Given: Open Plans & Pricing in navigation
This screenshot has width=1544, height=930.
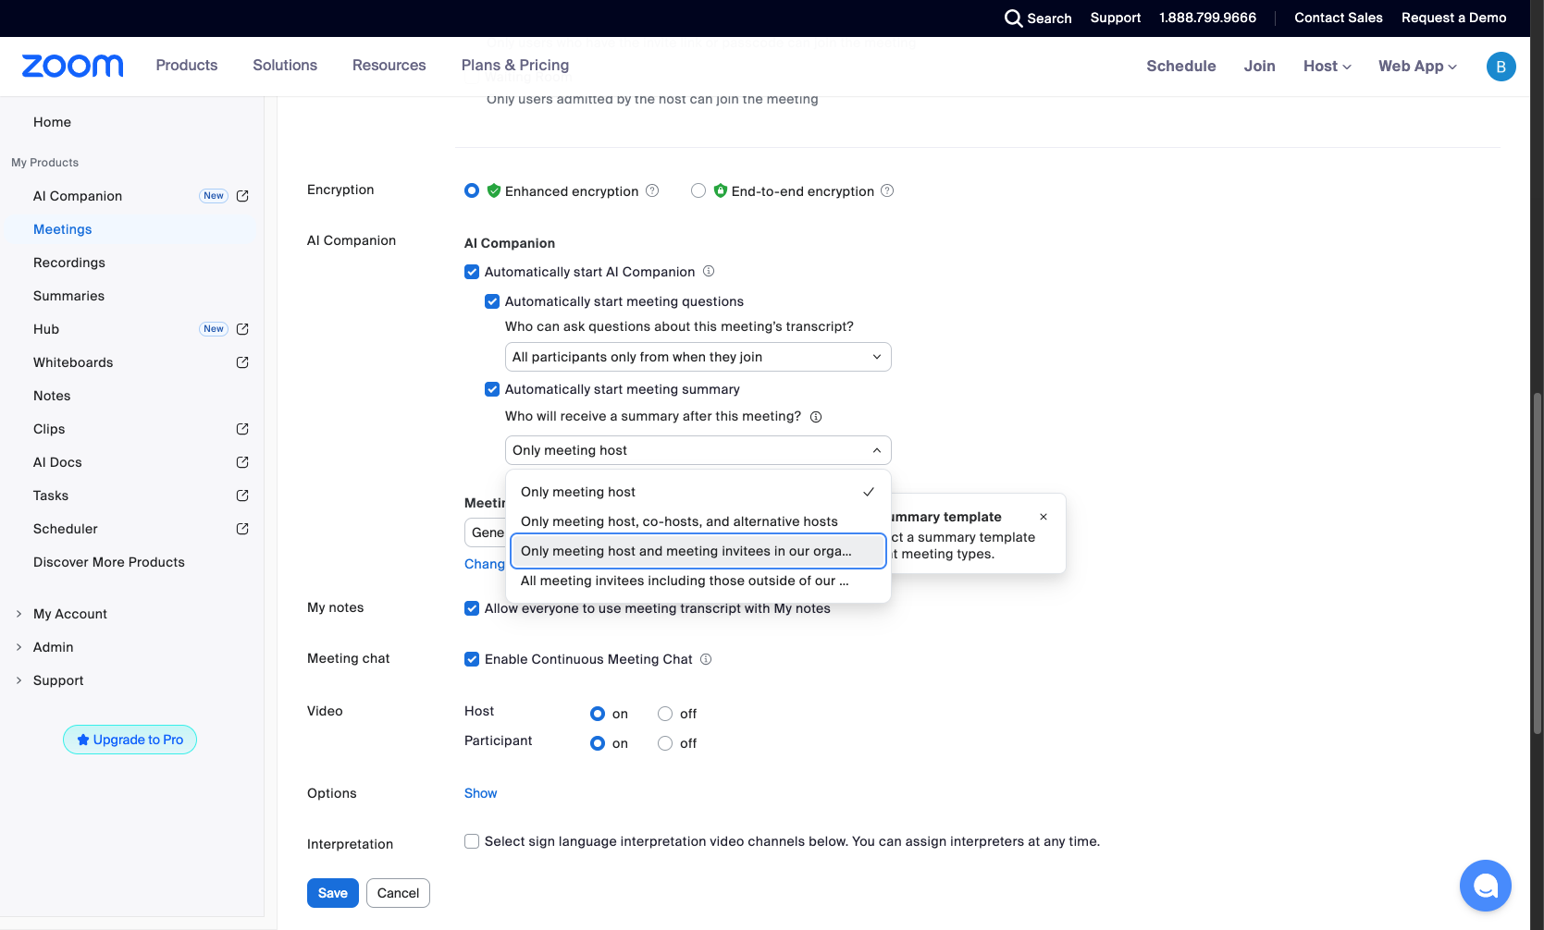Looking at the screenshot, I should pyautogui.click(x=515, y=65).
